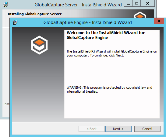Screen dimensions: 166x137
Task: Cancel the GlobalCapture Engine installation
Action: [x=147, y=129]
